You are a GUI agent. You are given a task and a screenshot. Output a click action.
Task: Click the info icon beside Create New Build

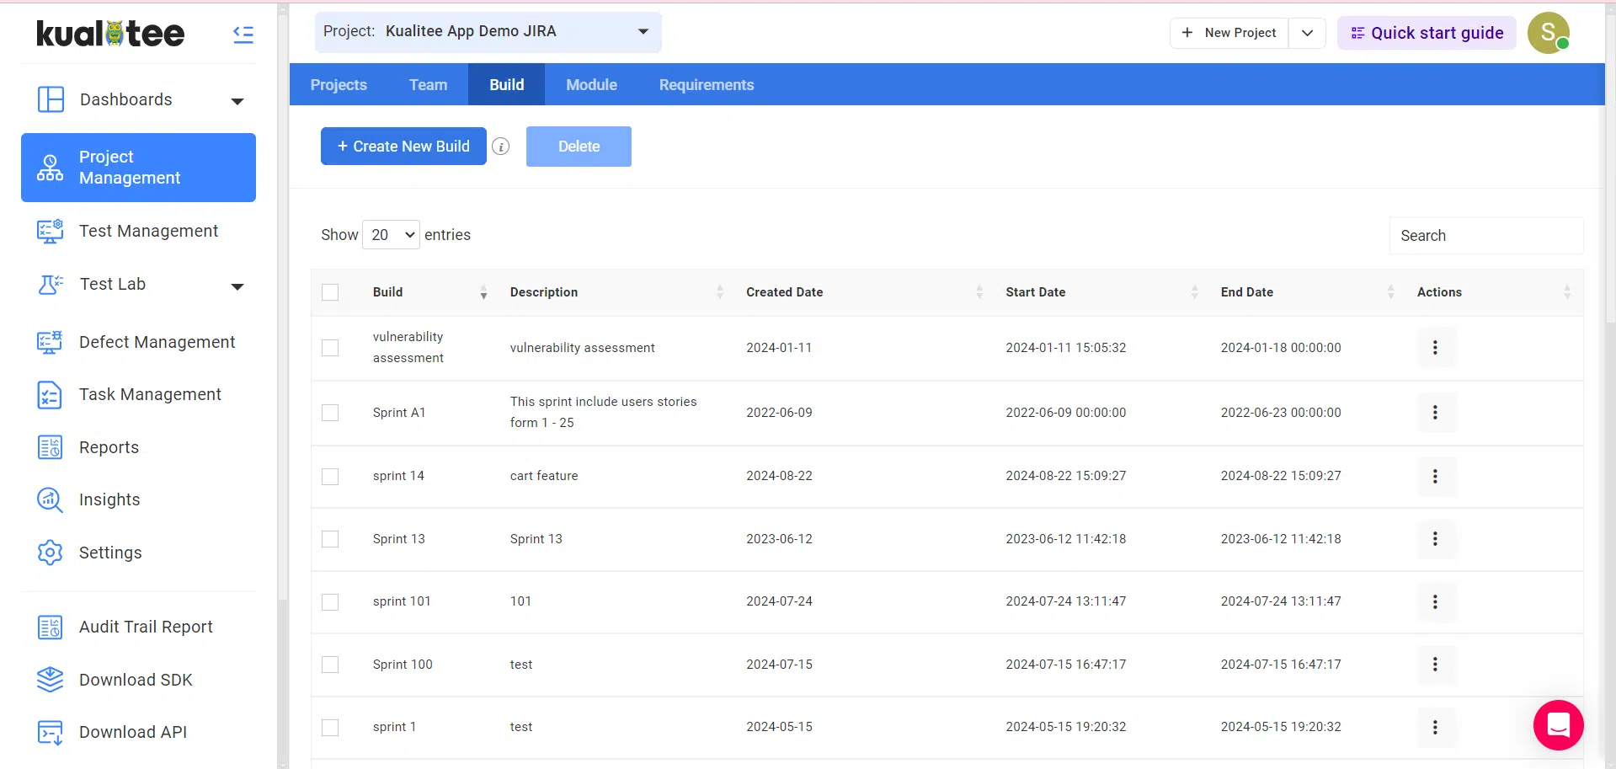[501, 147]
